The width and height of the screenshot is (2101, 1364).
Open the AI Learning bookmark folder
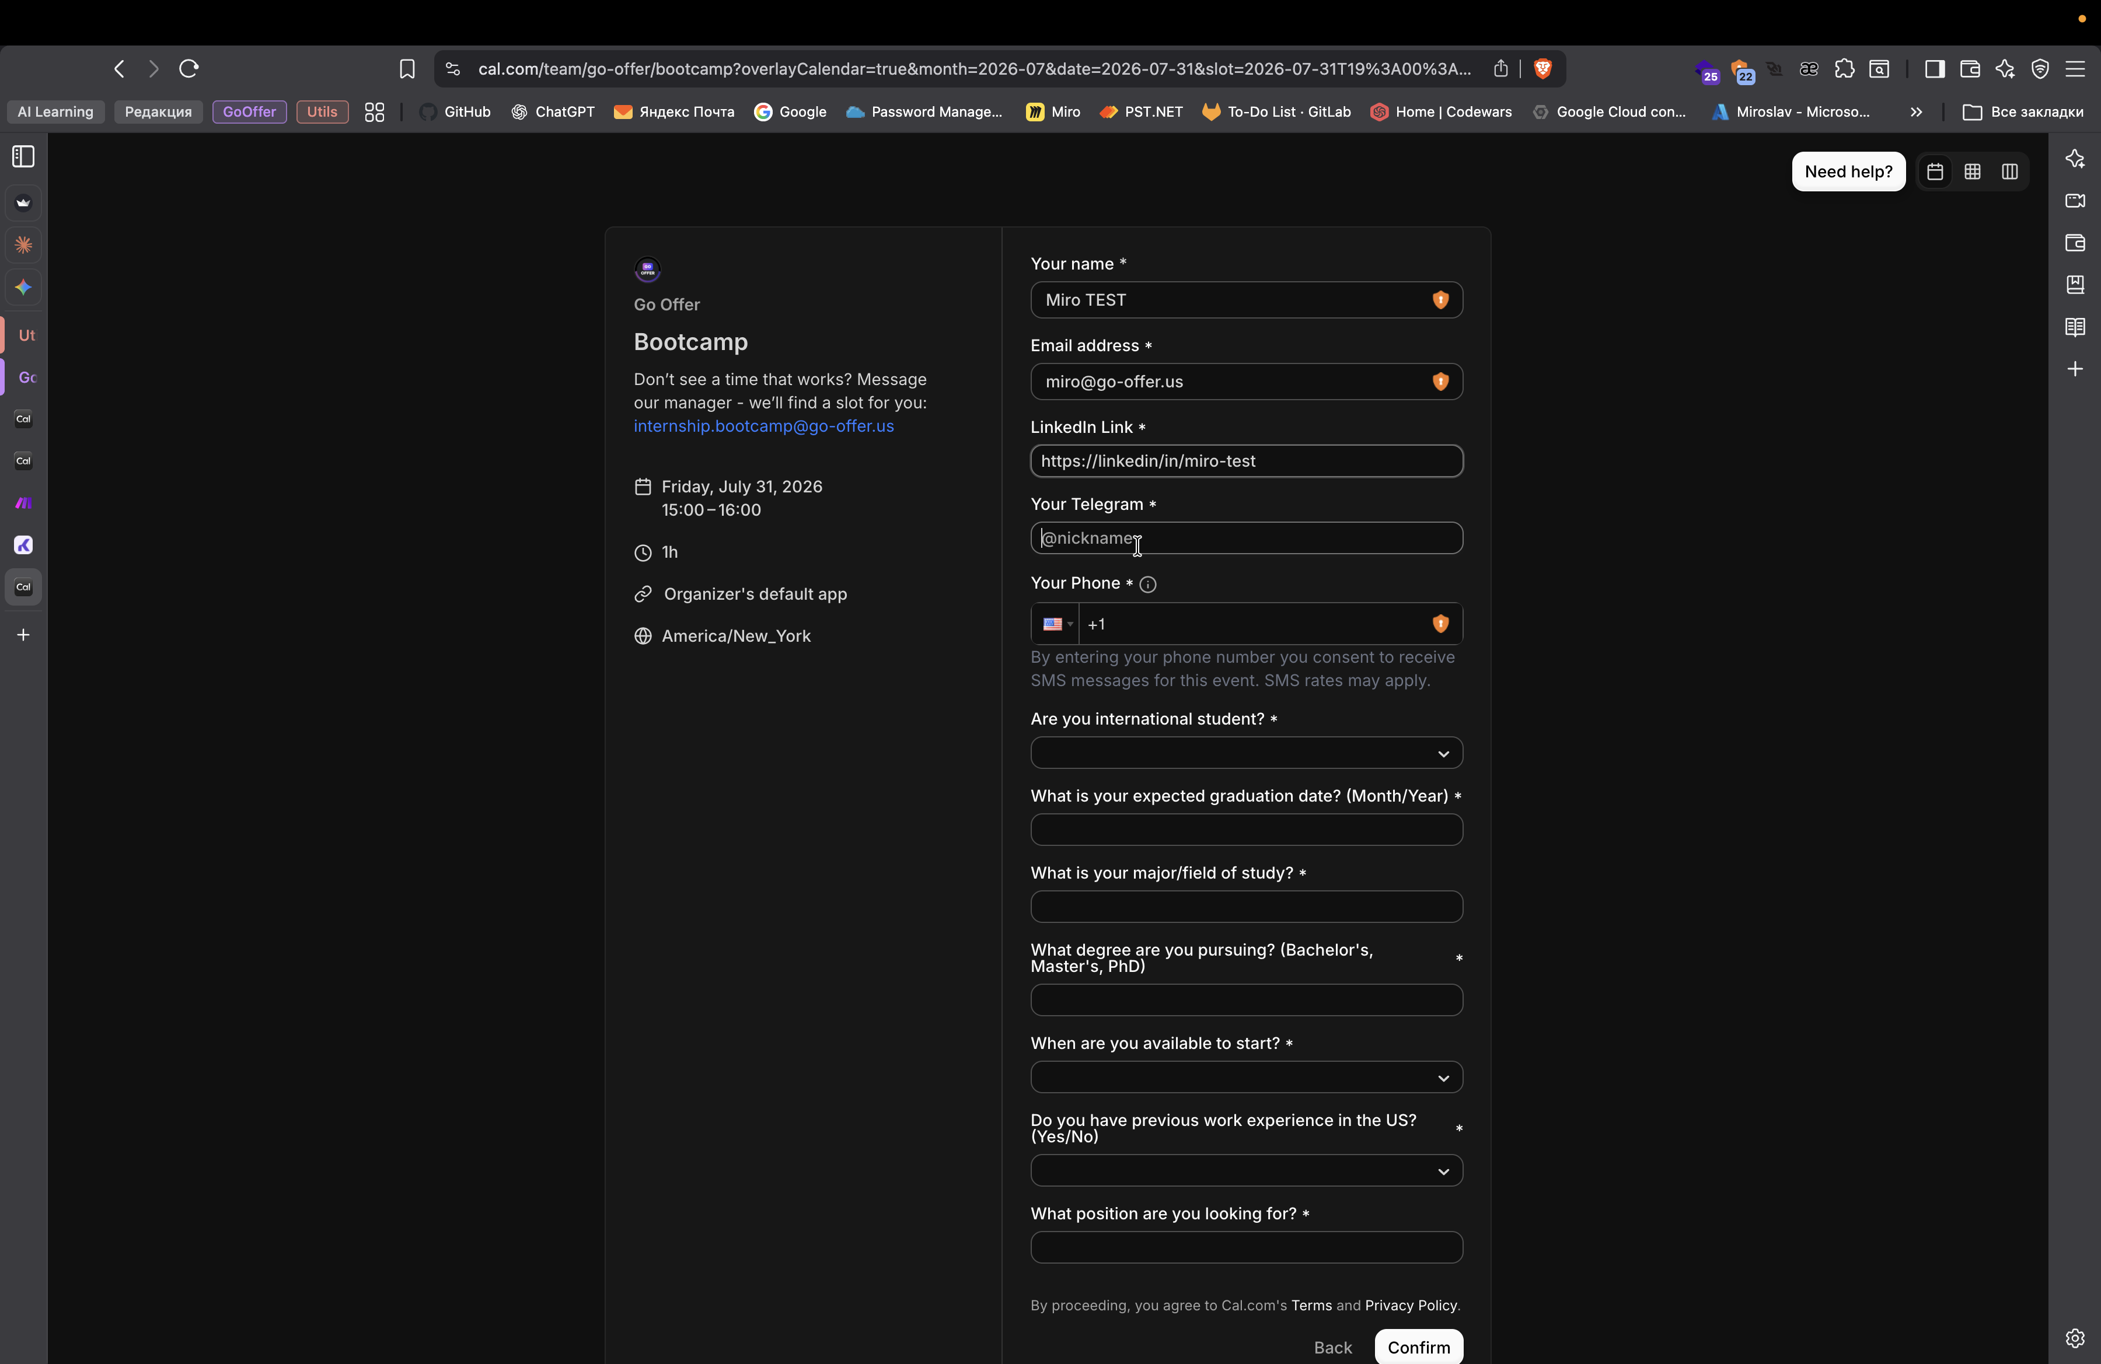[x=55, y=112]
